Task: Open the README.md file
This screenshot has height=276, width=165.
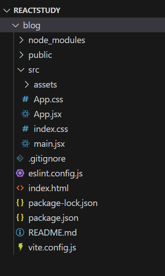Action: (x=53, y=232)
